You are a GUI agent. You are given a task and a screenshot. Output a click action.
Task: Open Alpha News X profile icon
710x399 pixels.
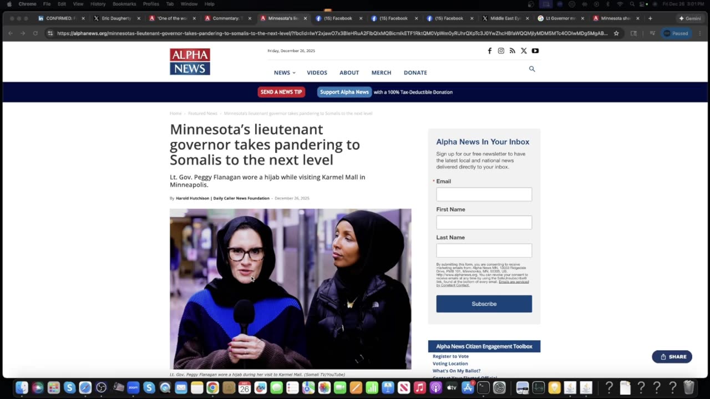(x=524, y=51)
